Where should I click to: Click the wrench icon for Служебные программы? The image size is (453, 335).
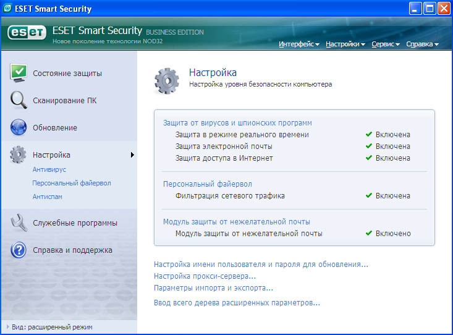tap(19, 223)
